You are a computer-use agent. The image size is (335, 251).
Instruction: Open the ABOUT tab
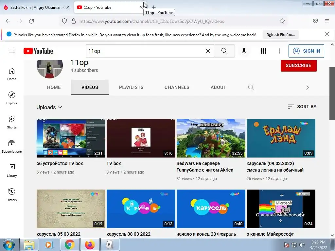click(x=218, y=87)
